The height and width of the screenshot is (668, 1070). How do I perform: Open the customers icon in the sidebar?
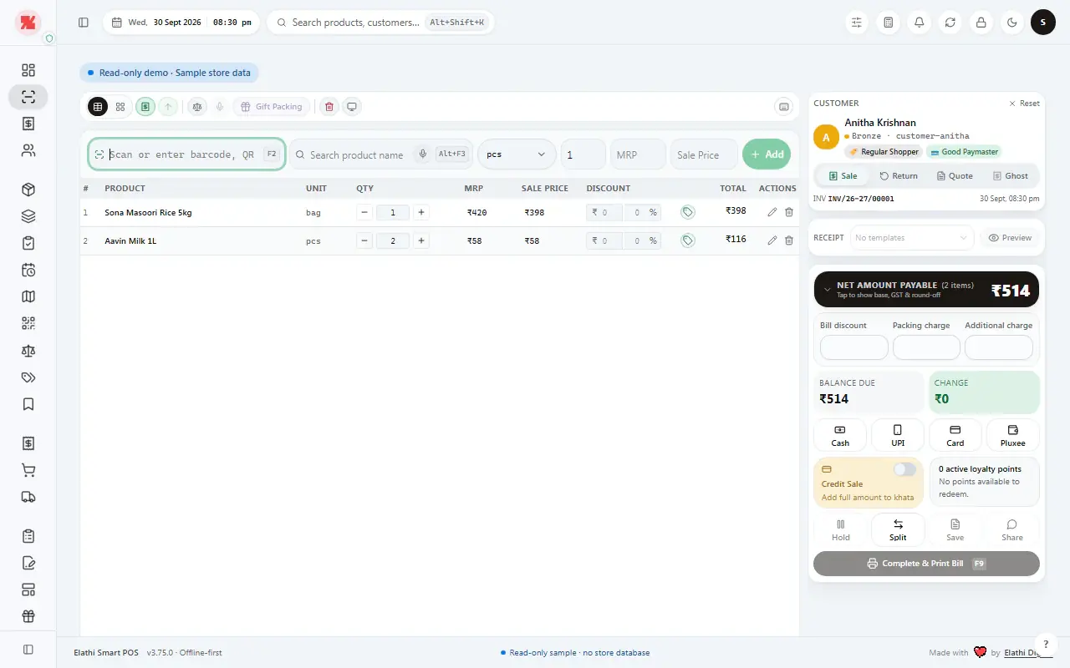28,151
